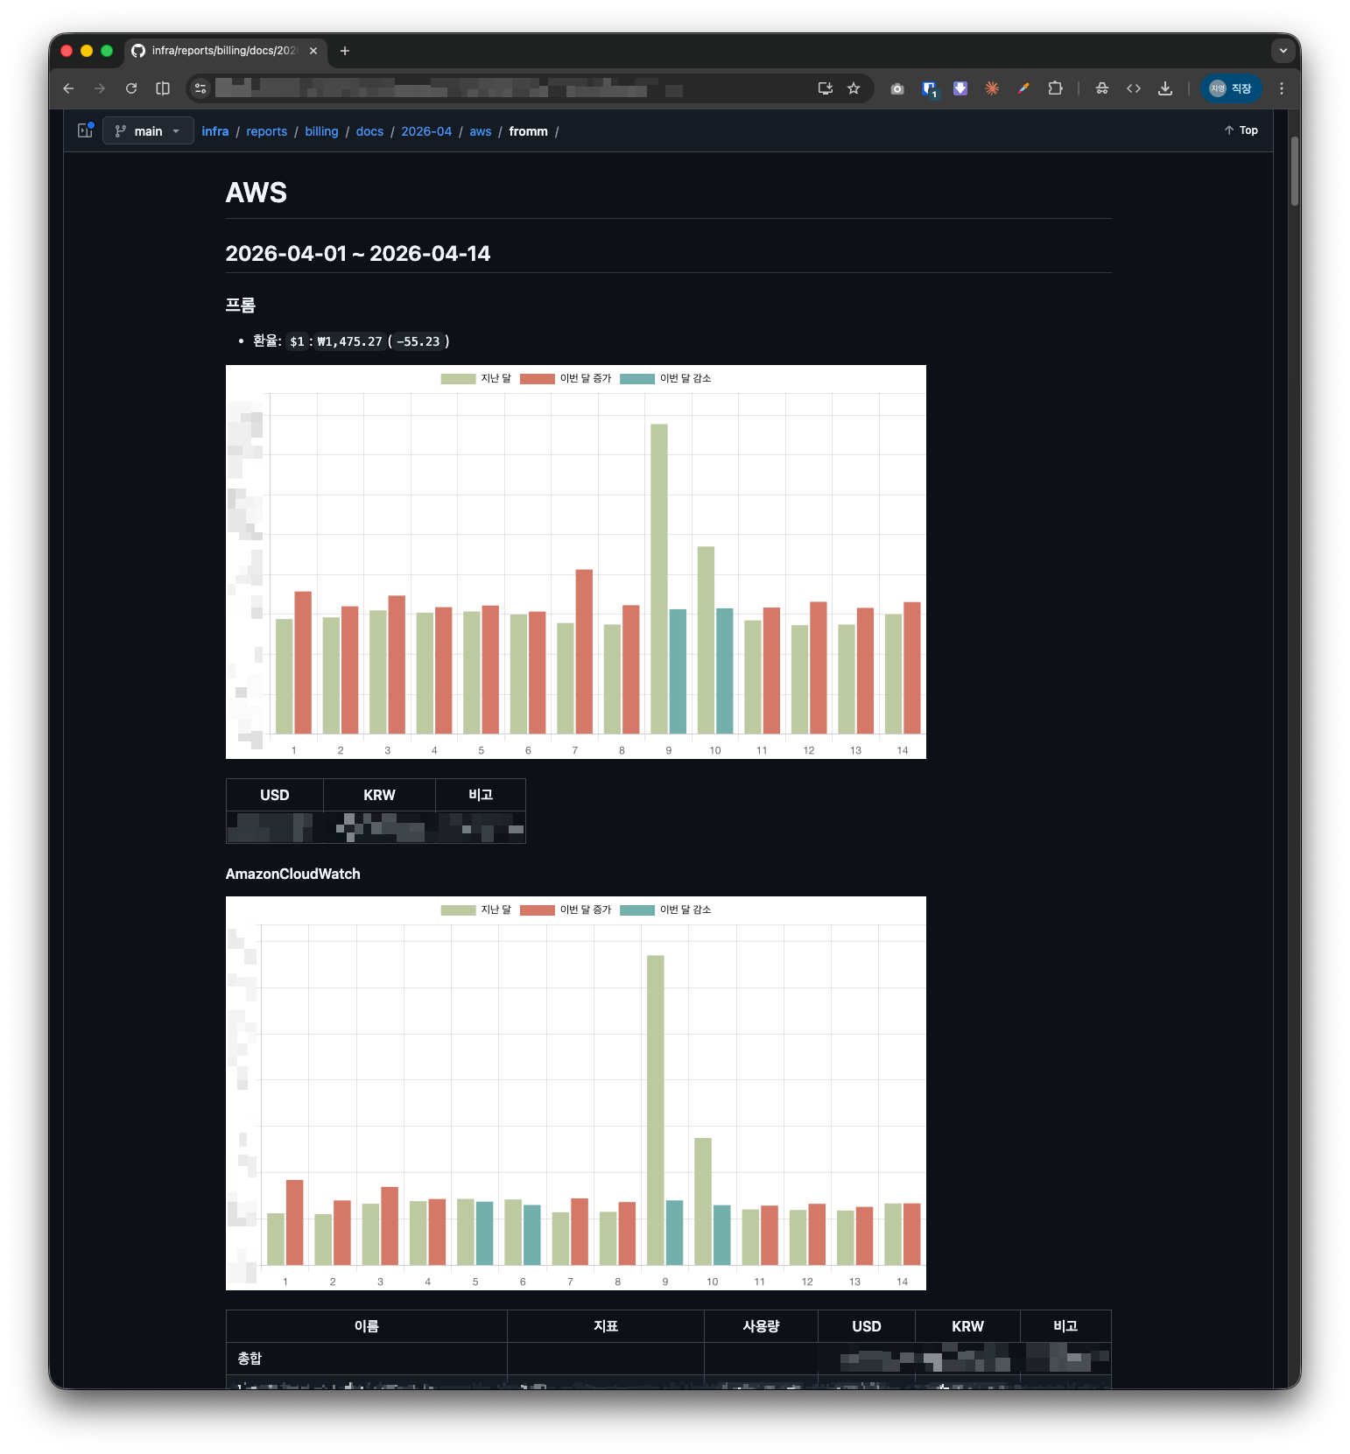The height and width of the screenshot is (1454, 1350).
Task: Click the screenshot camera extension icon
Action: tap(897, 88)
